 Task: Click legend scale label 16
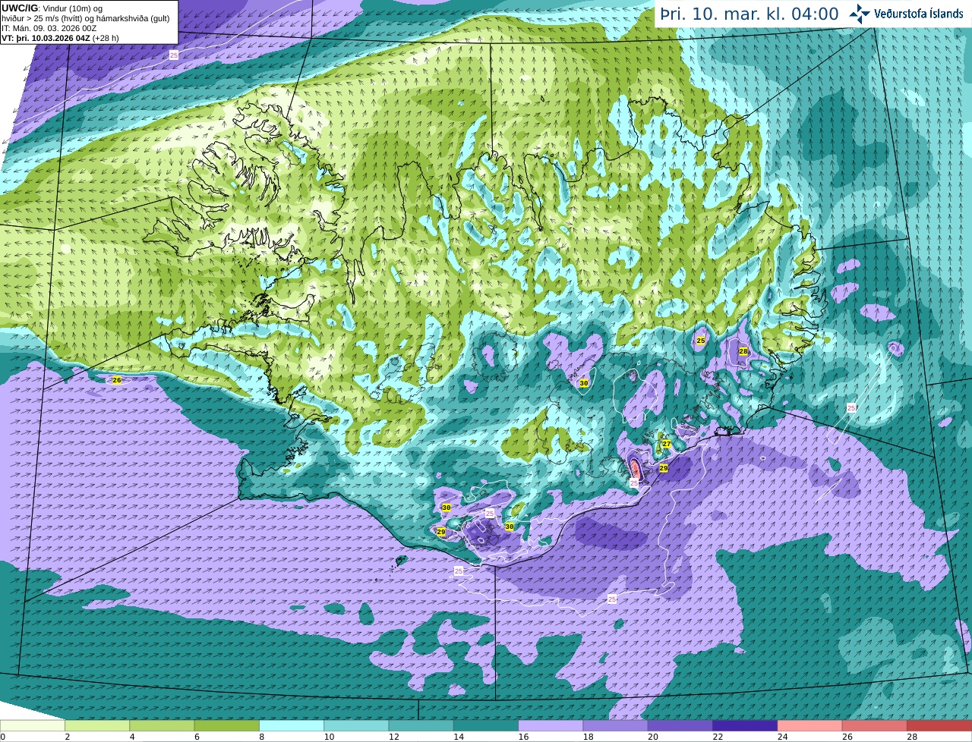pyautogui.click(x=522, y=737)
